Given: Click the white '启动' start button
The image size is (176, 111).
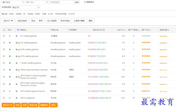Looking at the screenshot, I should pyautogui.click(x=33, y=21).
